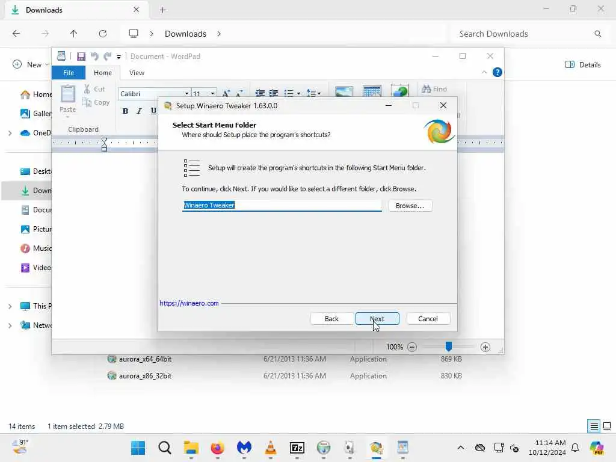This screenshot has width=616, height=462.
Task: Click Increase Indent icon in WordPad
Action: pyautogui.click(x=273, y=93)
